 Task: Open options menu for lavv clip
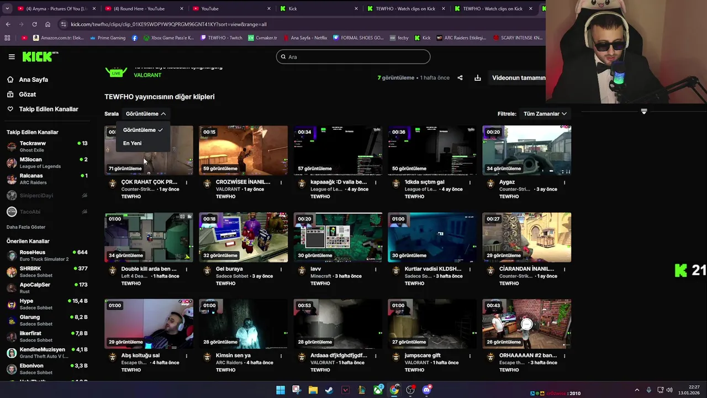pos(376,269)
